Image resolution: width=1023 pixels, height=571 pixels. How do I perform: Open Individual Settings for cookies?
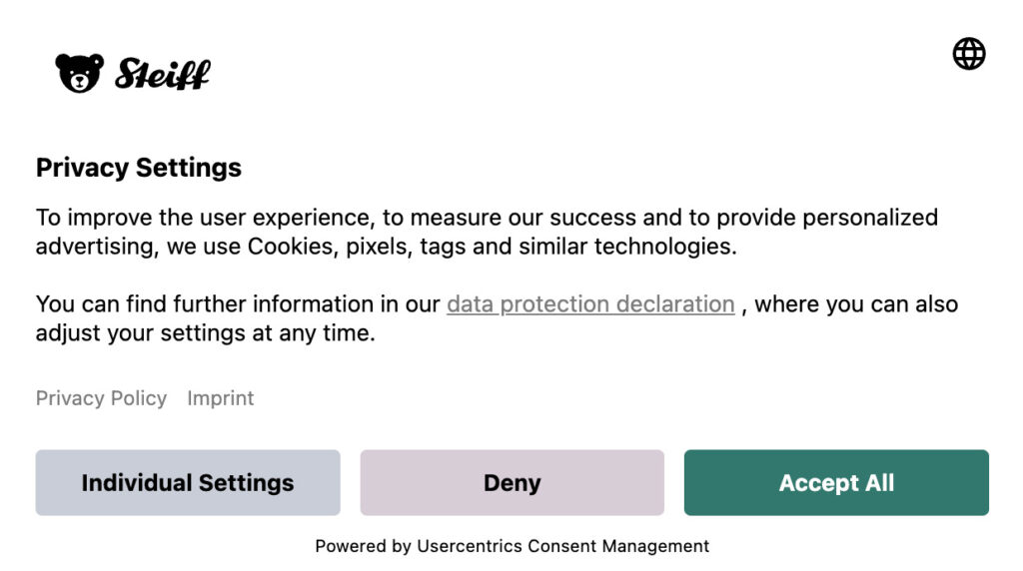pyautogui.click(x=188, y=483)
